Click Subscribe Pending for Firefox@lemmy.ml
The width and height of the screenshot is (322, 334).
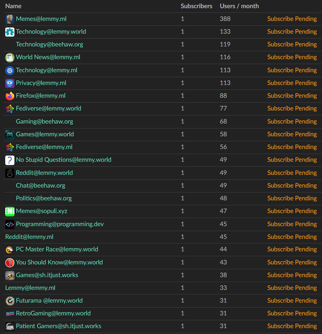pos(292,96)
